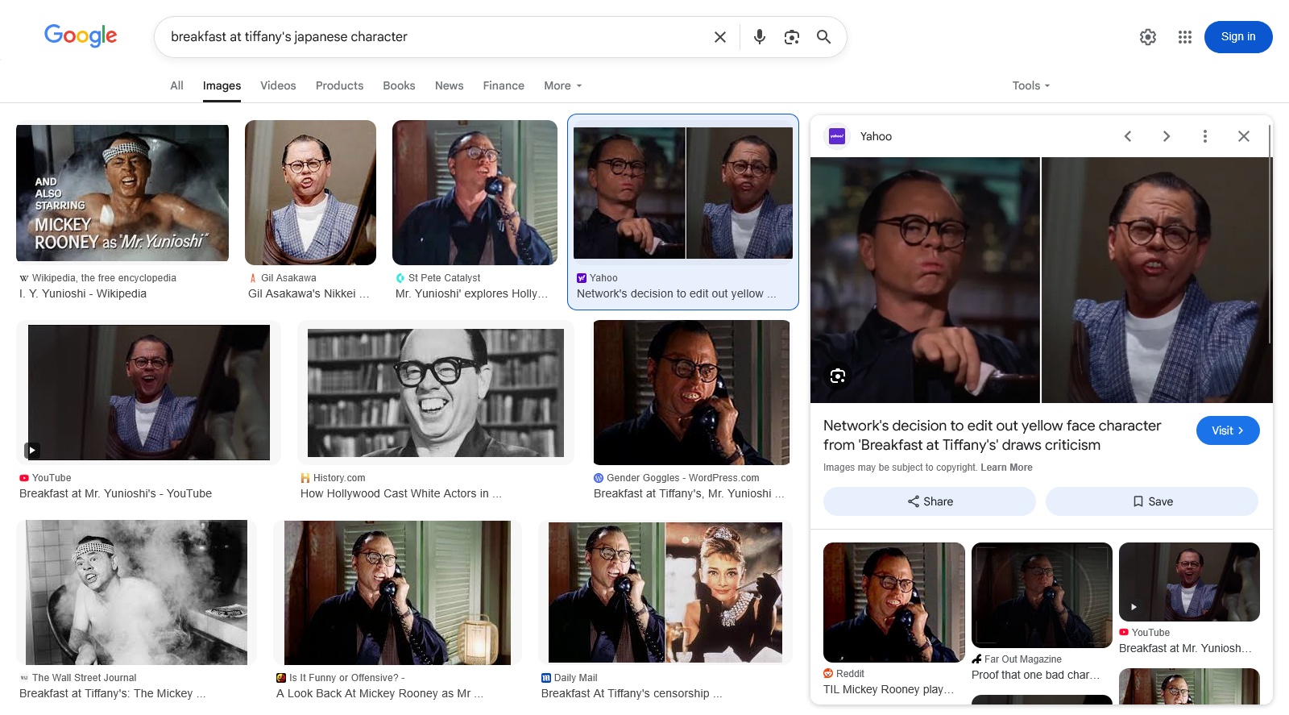Open quick settings gear icon

coord(1148,37)
